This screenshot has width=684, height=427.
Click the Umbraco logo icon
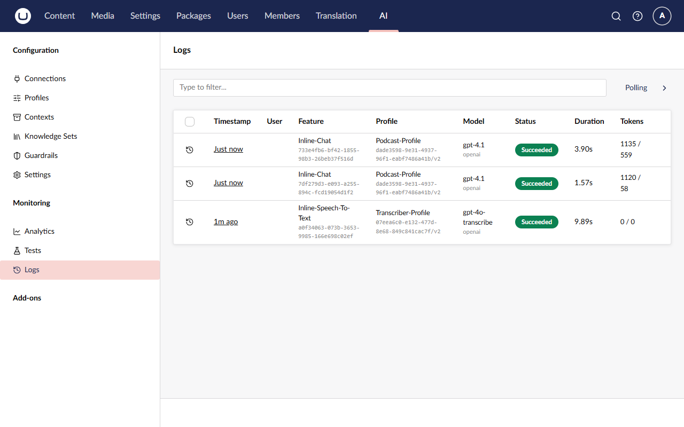23,16
